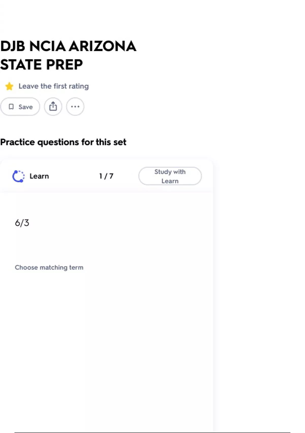Image resolution: width=305 pixels, height=433 pixels.
Task: Click the word Practice in the section heading
Action: (18, 142)
